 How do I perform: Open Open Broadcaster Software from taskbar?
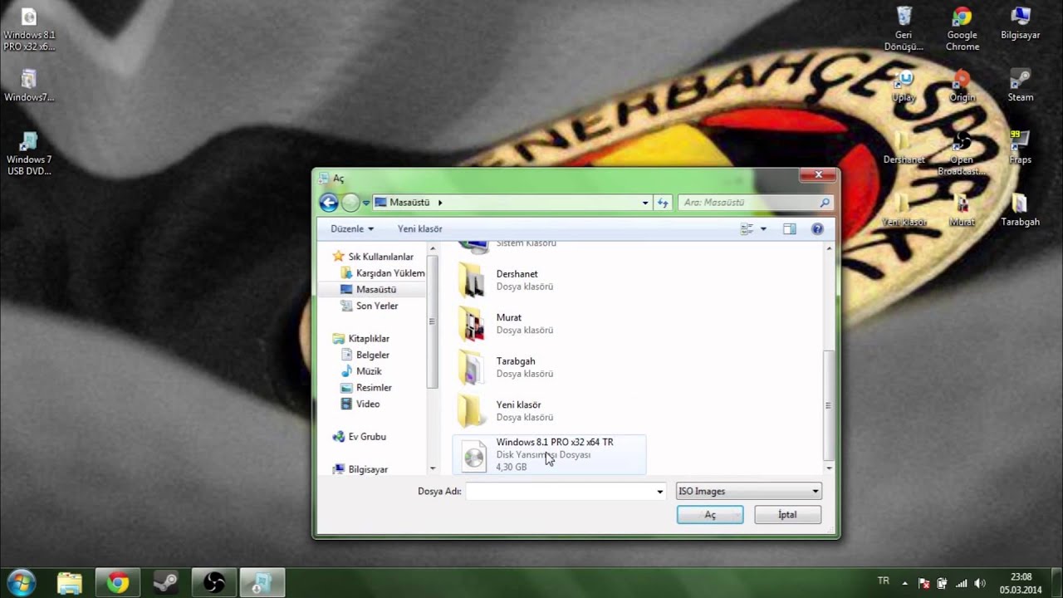pos(213,583)
